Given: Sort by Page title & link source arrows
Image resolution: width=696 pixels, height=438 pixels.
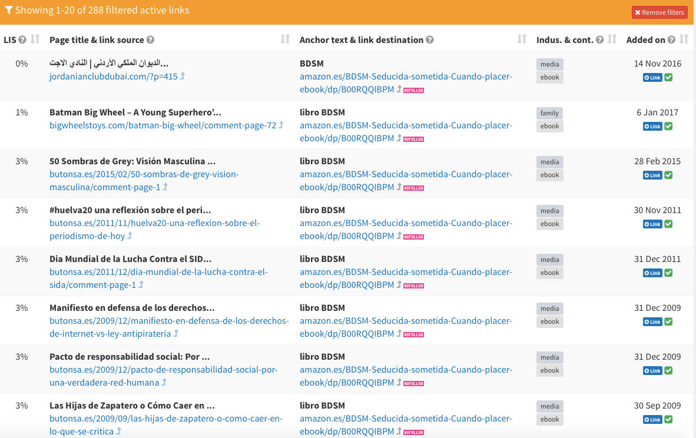Looking at the screenshot, I should pos(286,39).
